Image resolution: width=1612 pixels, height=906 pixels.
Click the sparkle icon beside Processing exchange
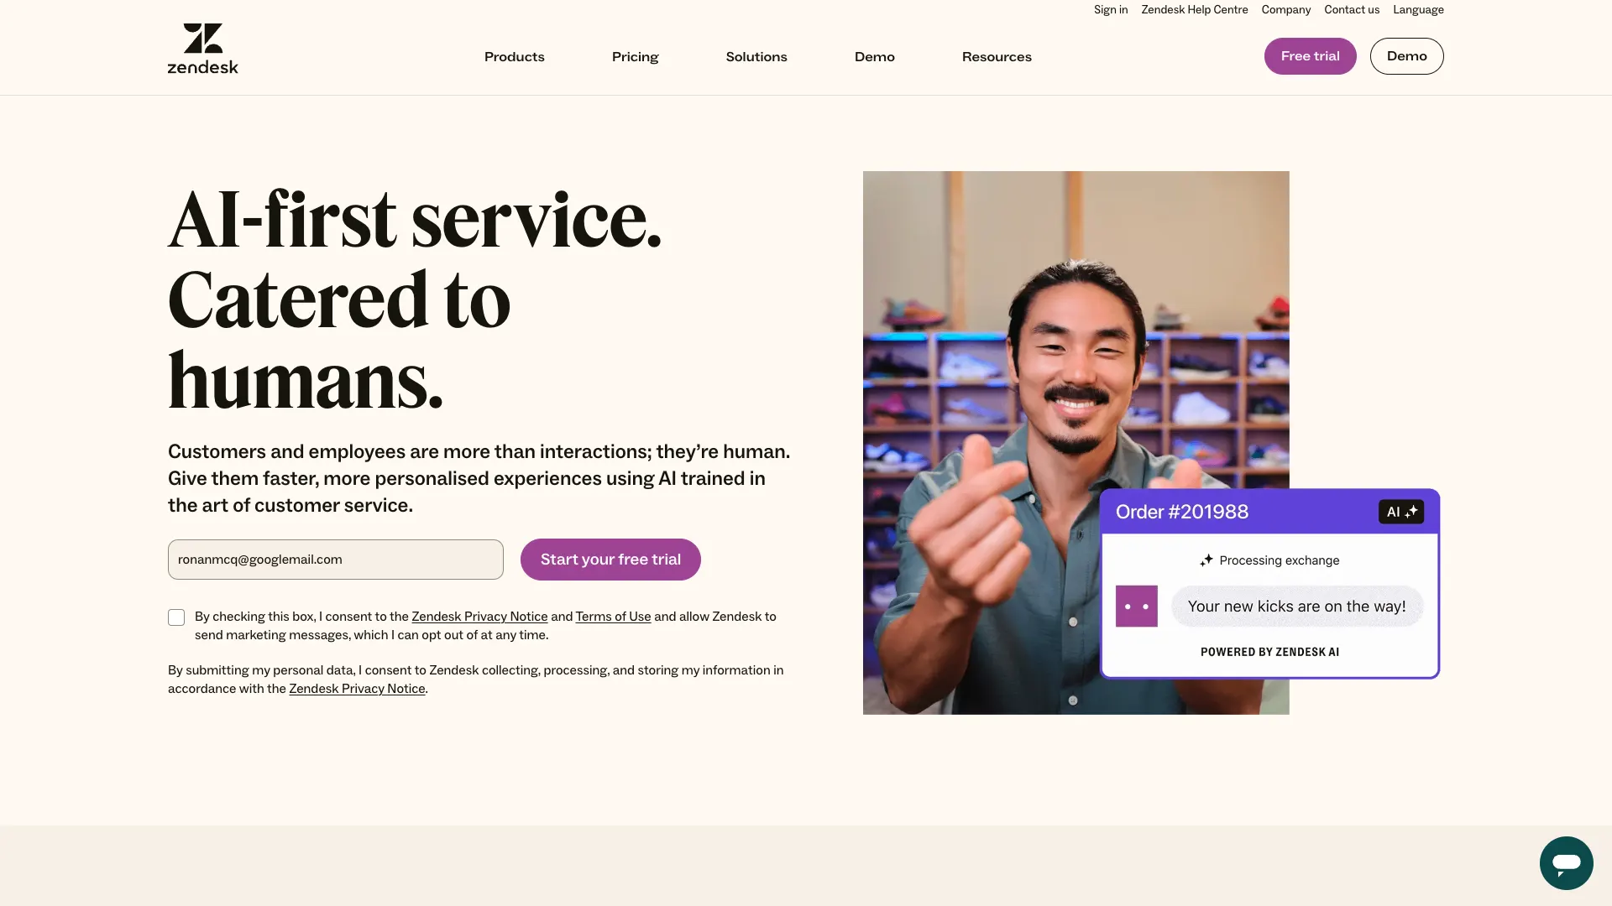1206,560
